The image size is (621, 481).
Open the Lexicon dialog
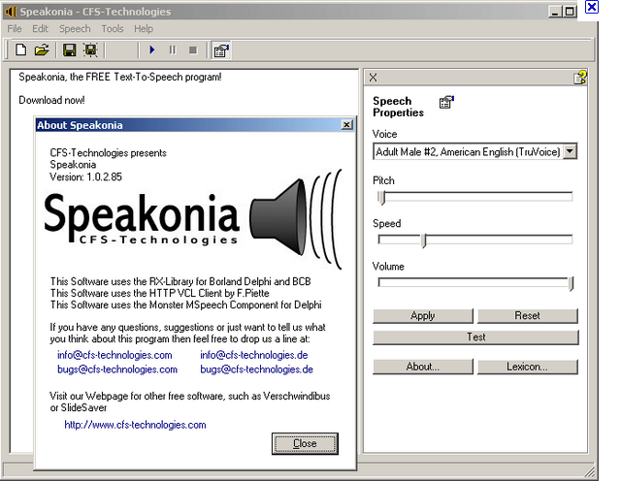(x=527, y=367)
